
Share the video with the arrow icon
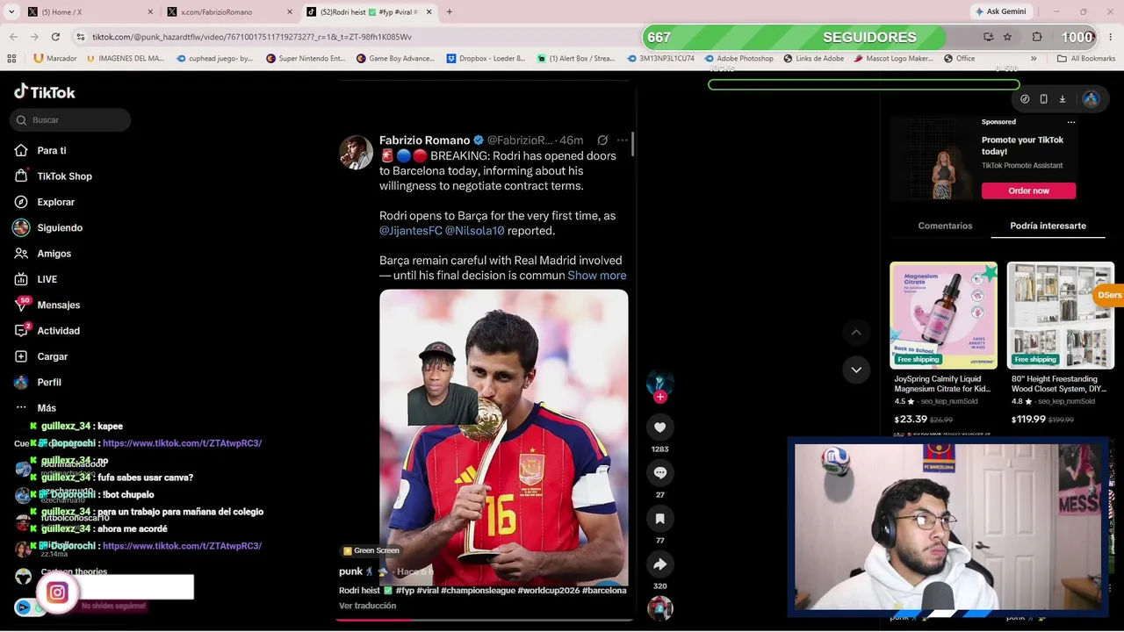pos(659,564)
